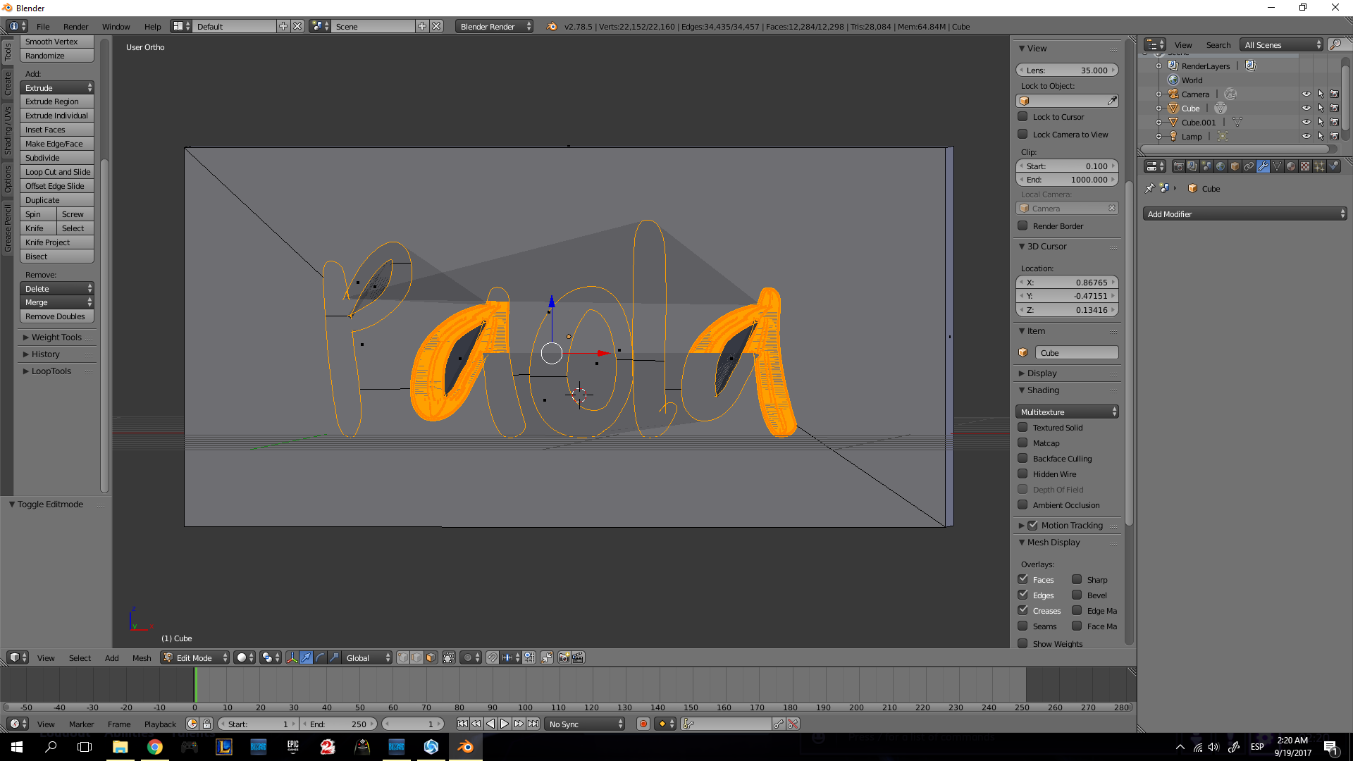Open the Blender Render engine dropdown

click(x=494, y=27)
